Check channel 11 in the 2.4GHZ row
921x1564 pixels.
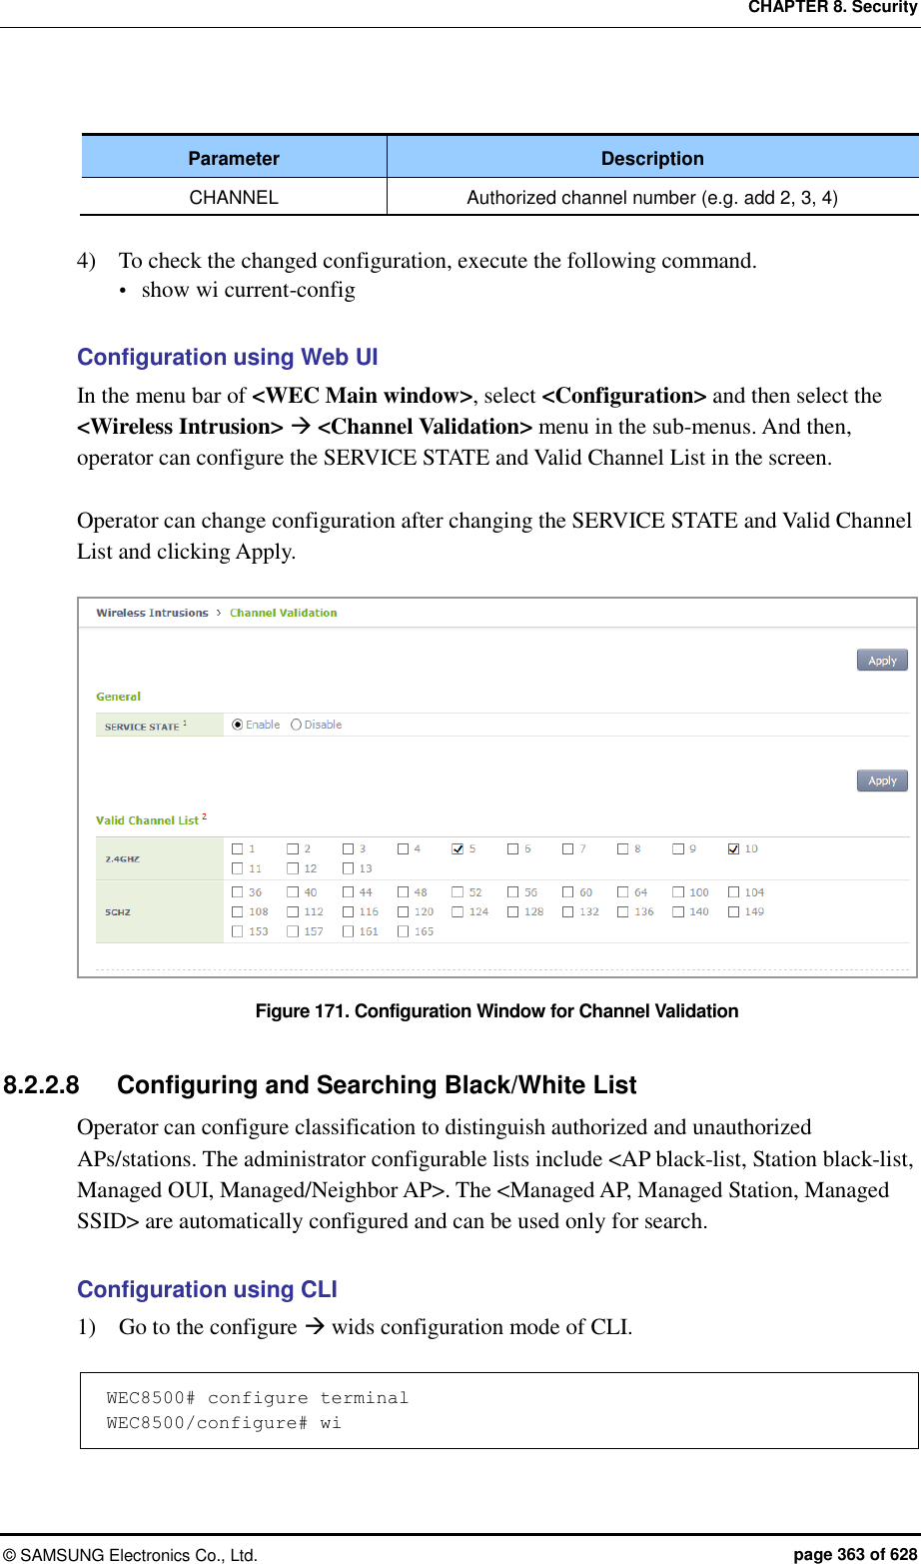[238, 866]
